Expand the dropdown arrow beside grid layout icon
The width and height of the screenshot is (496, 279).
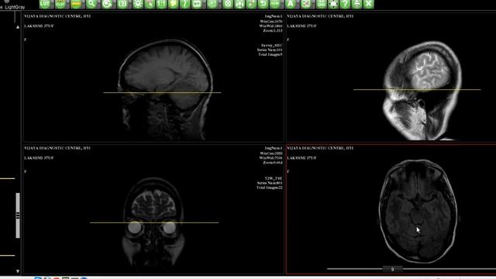[313, 4]
